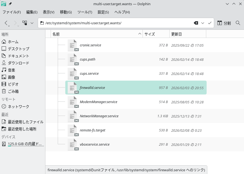The width and height of the screenshot is (244, 174).
Task: Click the NetworkManager.service file icon
Action: [x=72, y=116]
